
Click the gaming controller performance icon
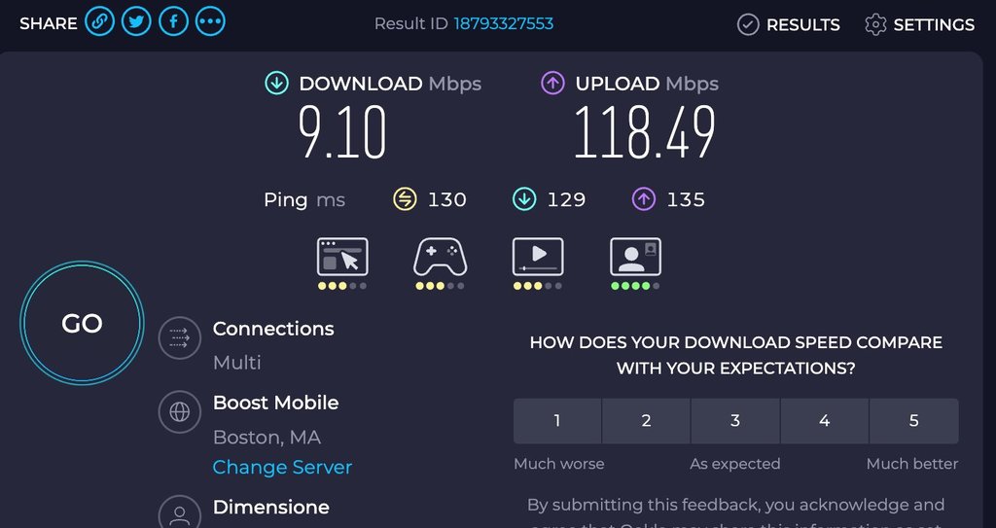coord(440,257)
